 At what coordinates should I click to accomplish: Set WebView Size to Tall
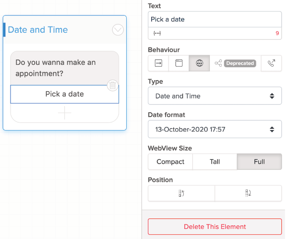pos(215,162)
